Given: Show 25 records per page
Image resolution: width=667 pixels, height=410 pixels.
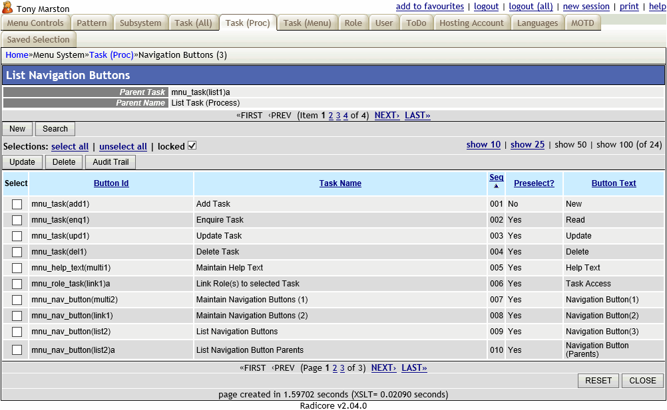Looking at the screenshot, I should [x=527, y=144].
